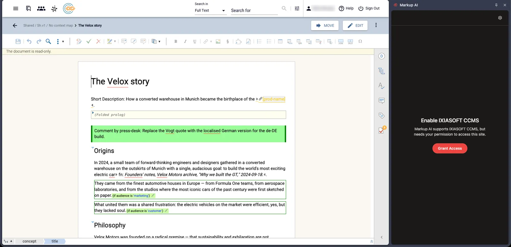Open the comments side panel

381,101
